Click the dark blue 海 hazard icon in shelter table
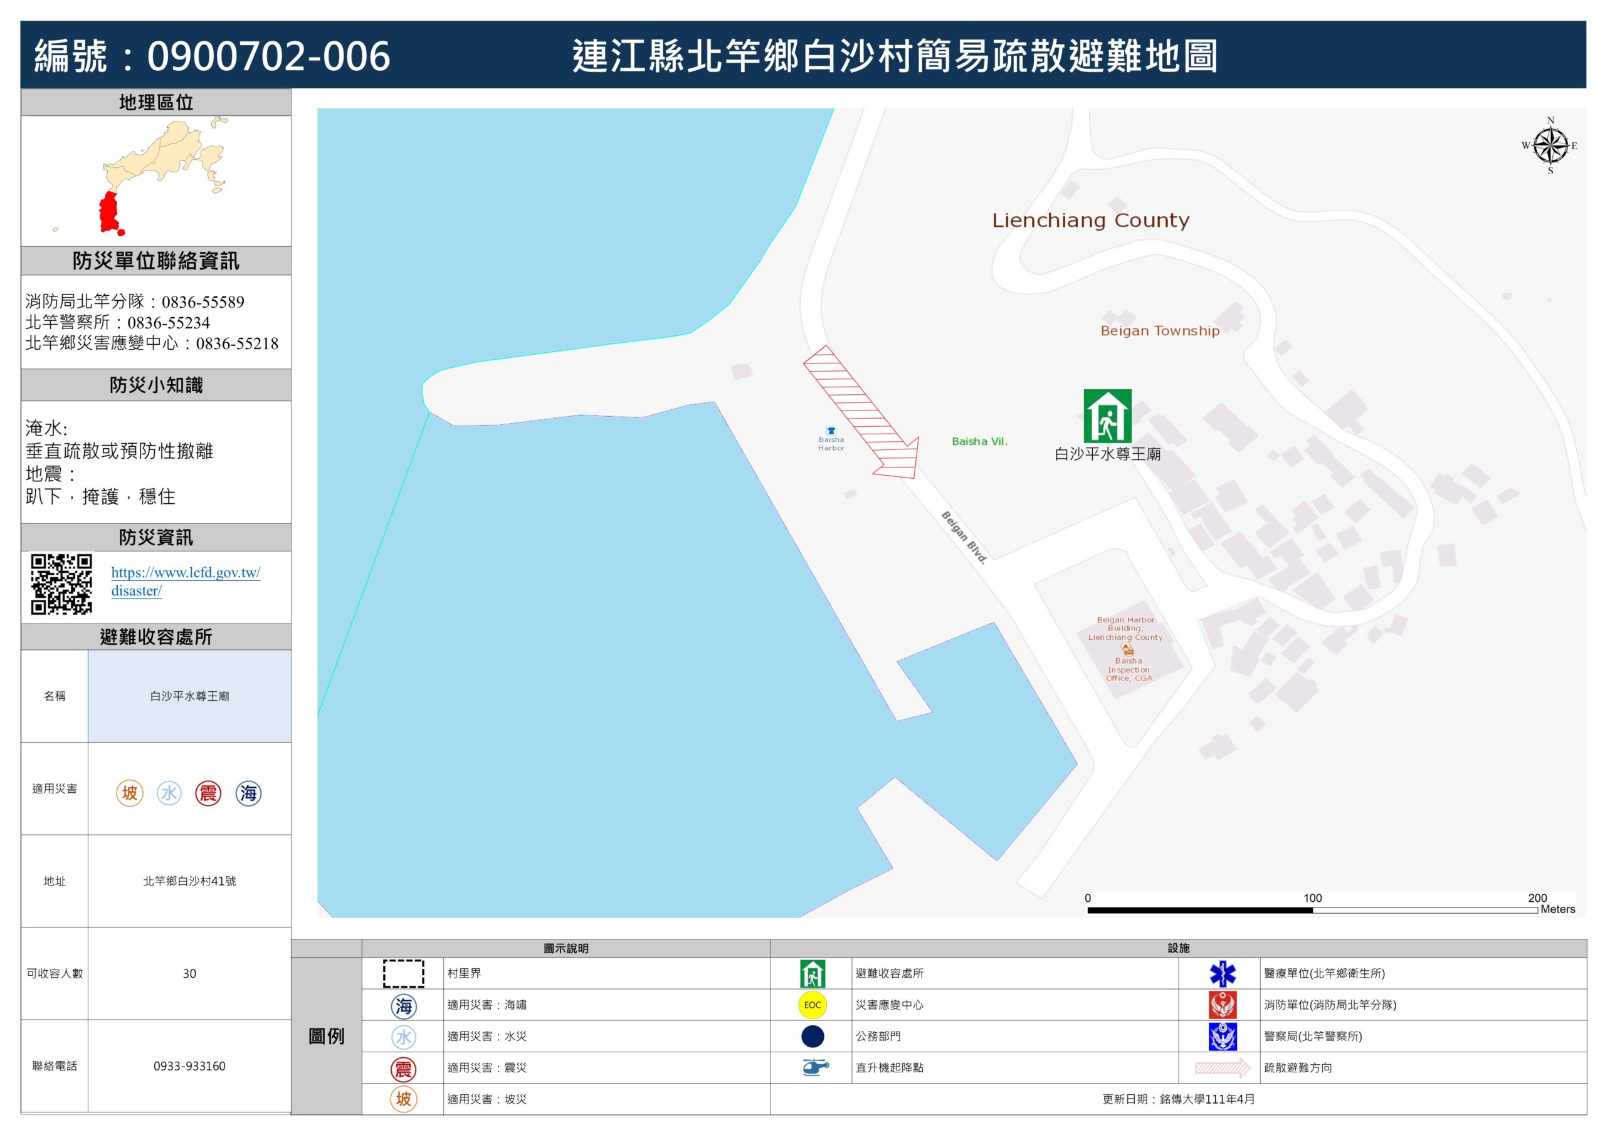 (248, 793)
